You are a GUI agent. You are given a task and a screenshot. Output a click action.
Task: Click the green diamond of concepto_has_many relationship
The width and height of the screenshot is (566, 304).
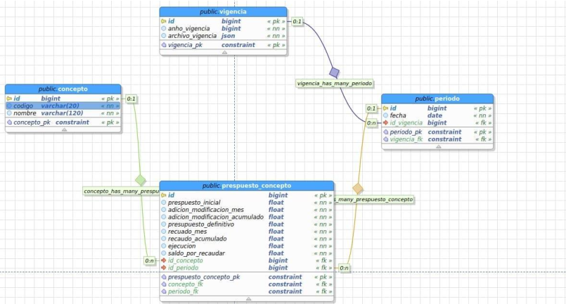[x=141, y=180]
